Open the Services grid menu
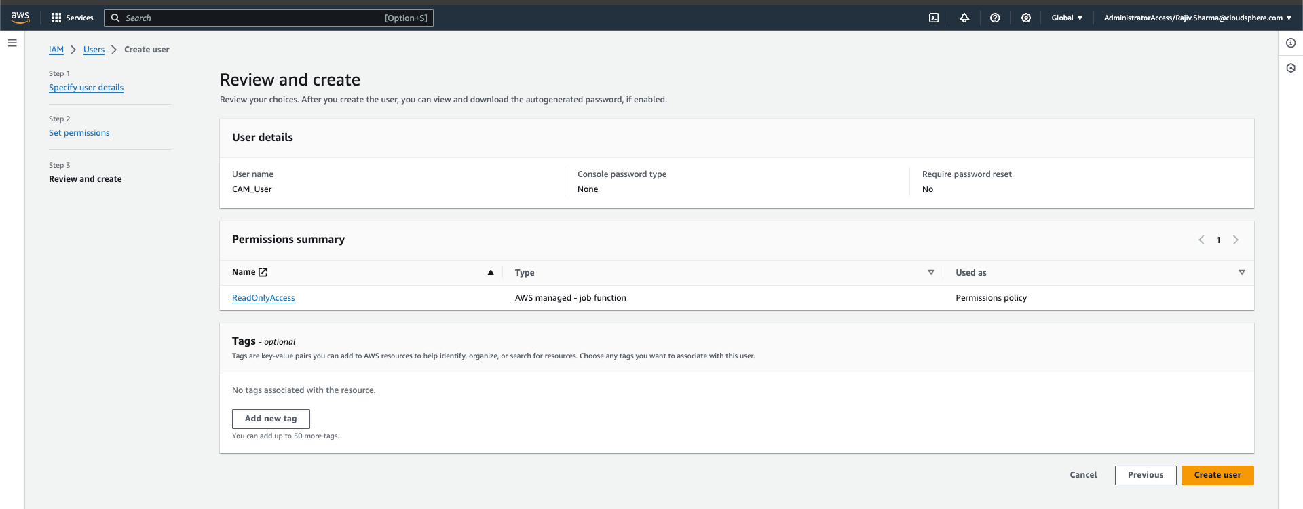1303x509 pixels. [x=72, y=18]
